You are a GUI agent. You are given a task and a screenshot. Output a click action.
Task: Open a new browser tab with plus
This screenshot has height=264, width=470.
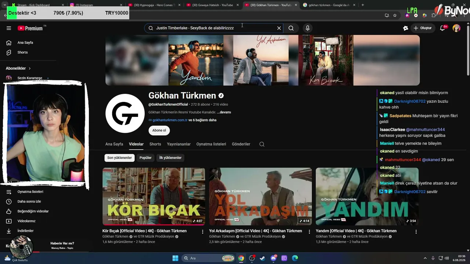tap(363, 5)
